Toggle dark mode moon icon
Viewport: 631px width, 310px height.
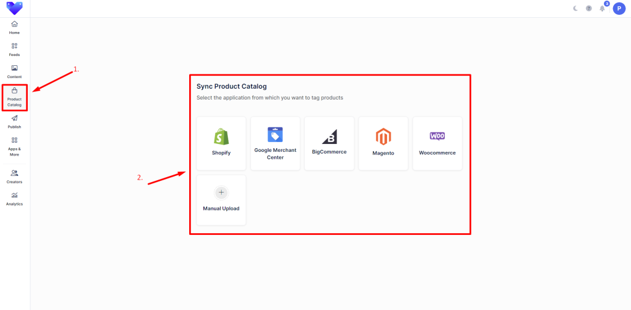click(576, 9)
